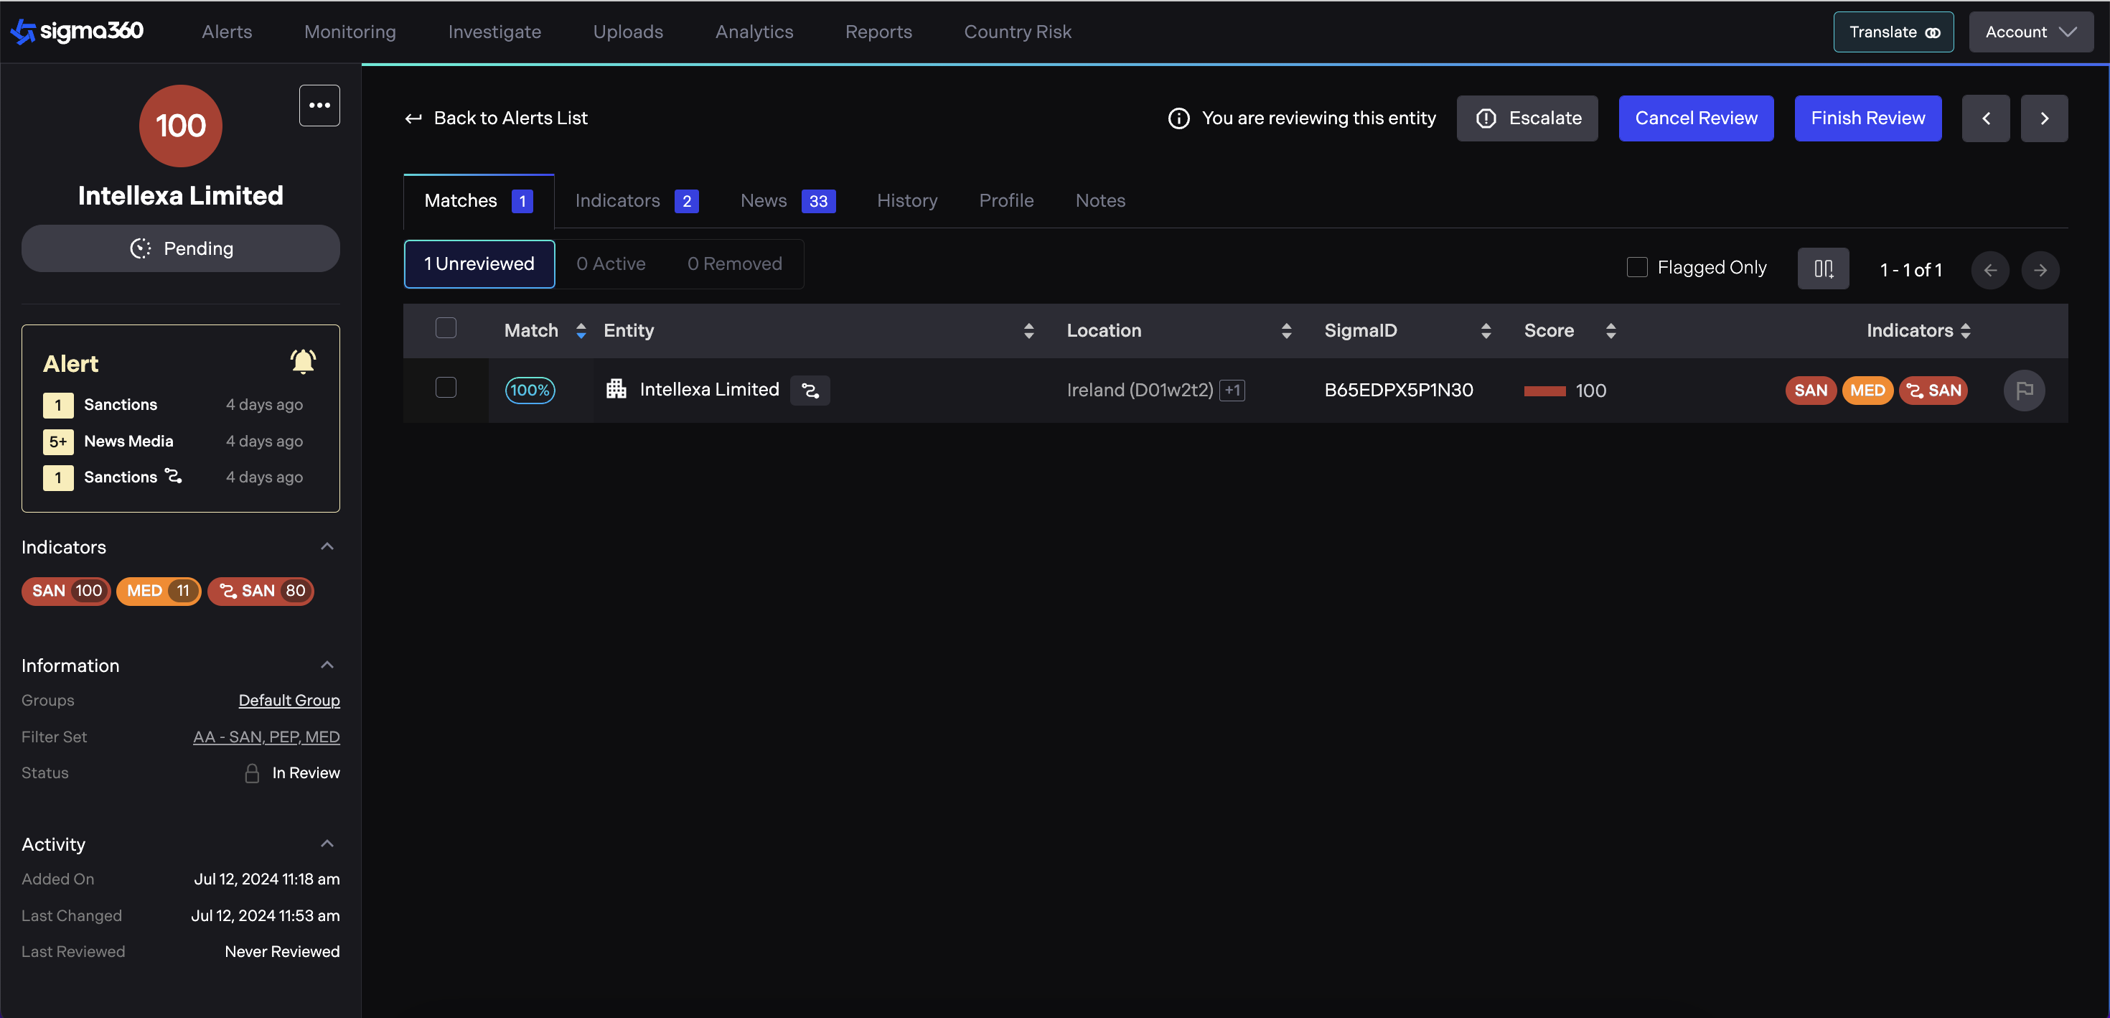This screenshot has height=1018, width=2110.
Task: Flag the Intellexa Limited match row
Action: 2023,390
